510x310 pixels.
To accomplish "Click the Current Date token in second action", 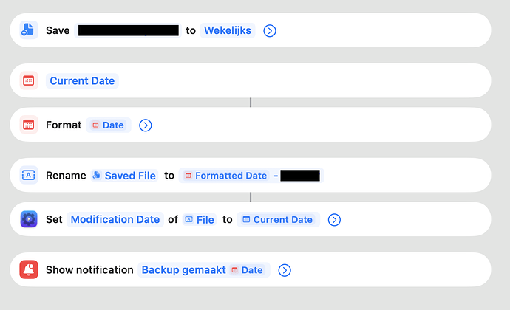I will pyautogui.click(x=82, y=80).
